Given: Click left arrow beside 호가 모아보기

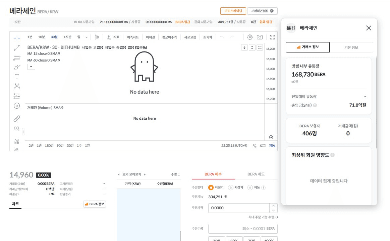Looking at the screenshot, I should 119,174.
